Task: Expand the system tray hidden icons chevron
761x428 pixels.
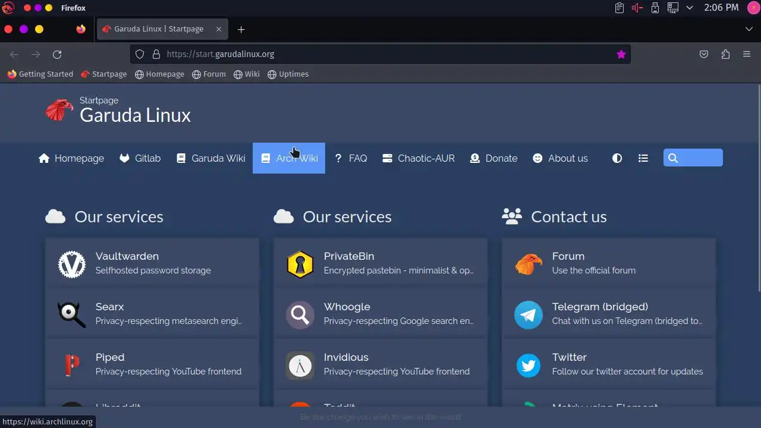Action: (x=690, y=8)
